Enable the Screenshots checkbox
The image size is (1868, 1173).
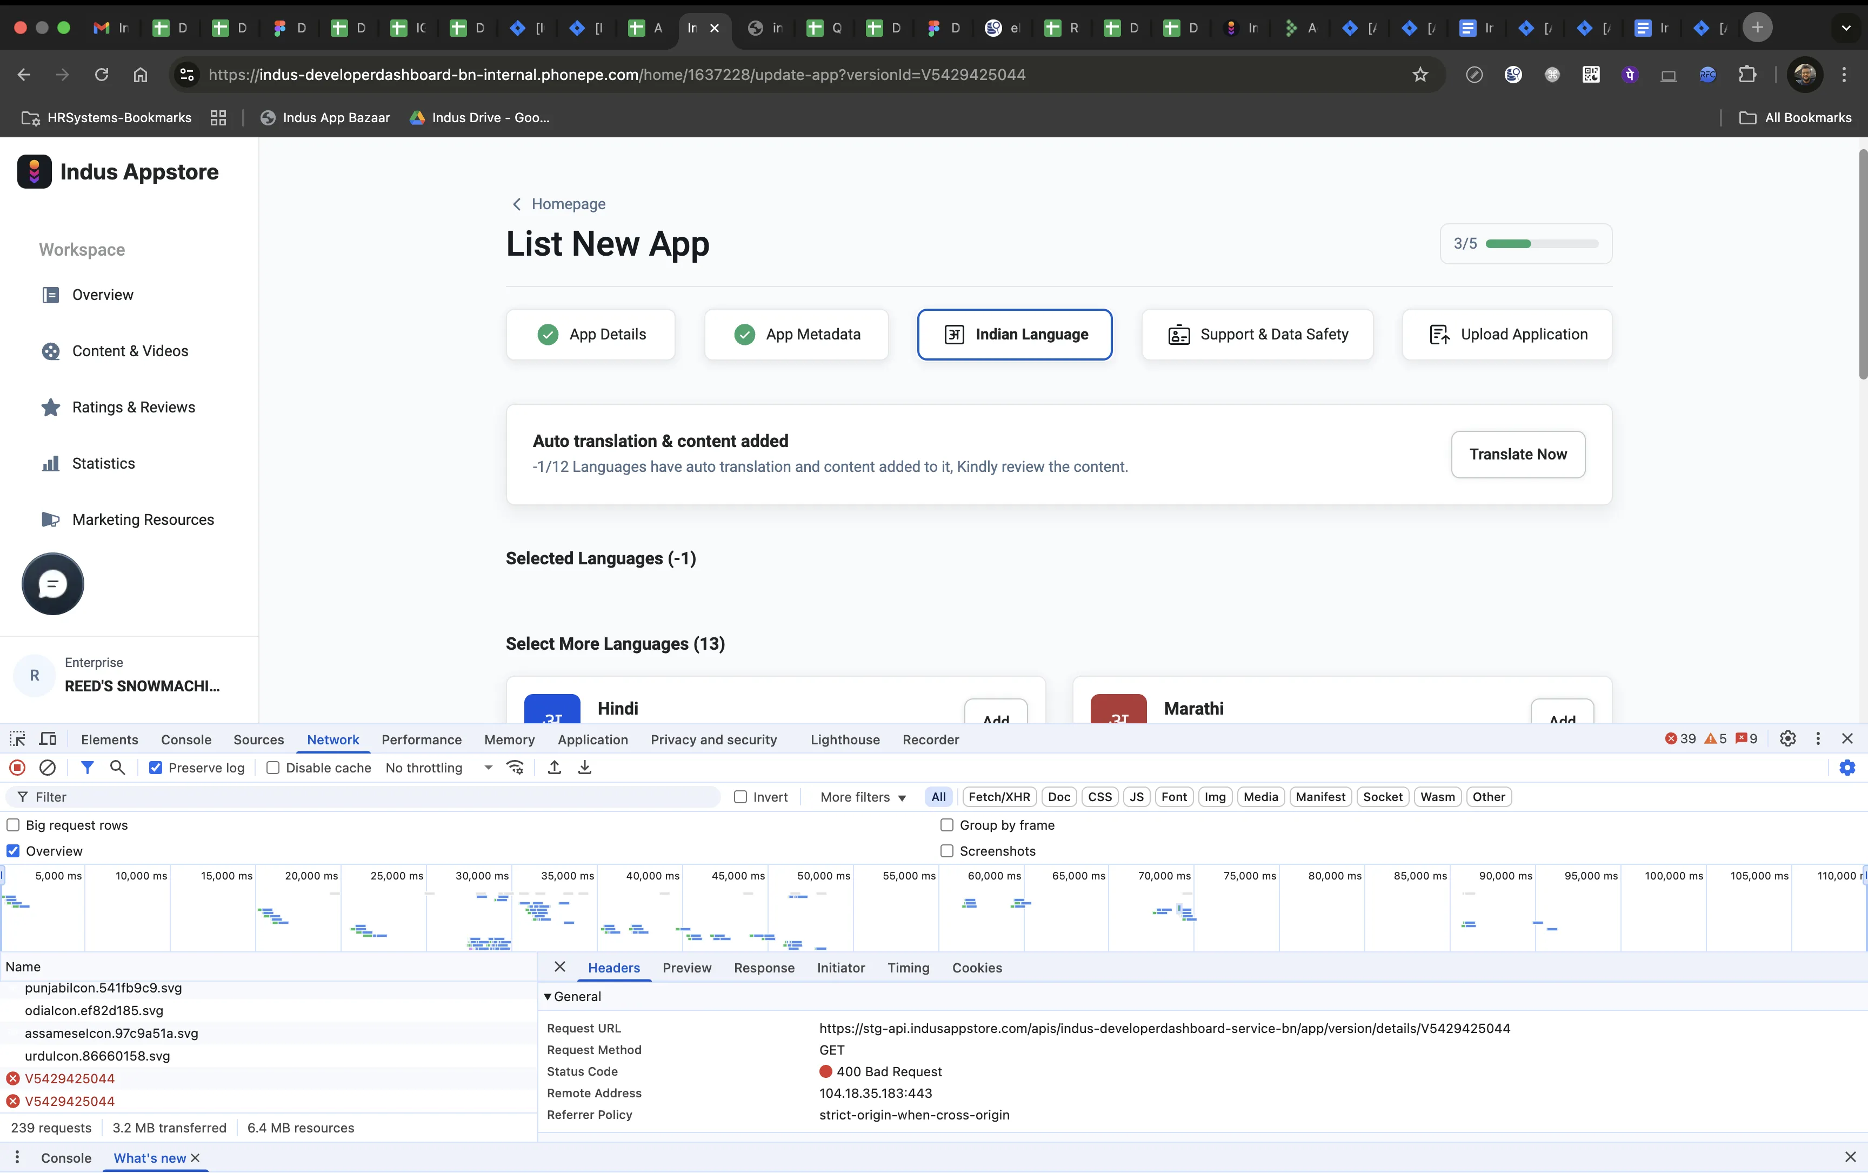click(x=946, y=852)
